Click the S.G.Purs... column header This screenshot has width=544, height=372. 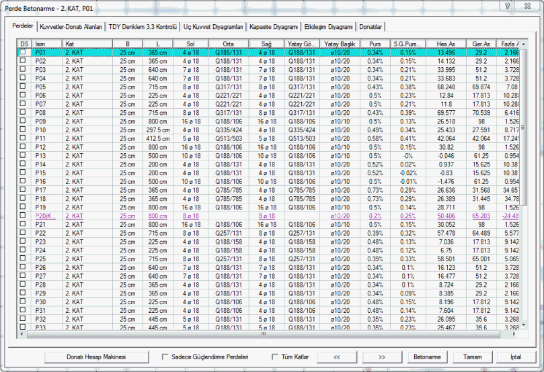point(407,44)
